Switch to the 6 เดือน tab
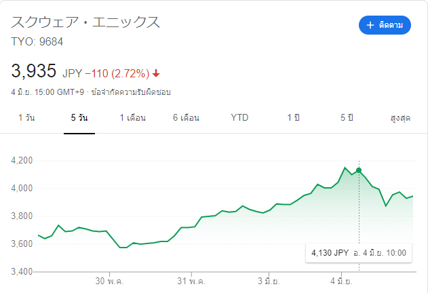 pyautogui.click(x=185, y=117)
